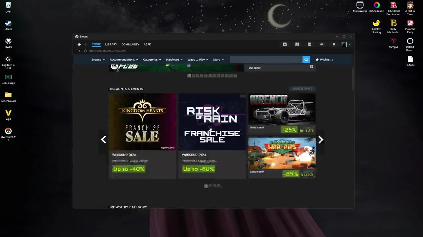Expand the Ways to Play dropdown

[198, 60]
